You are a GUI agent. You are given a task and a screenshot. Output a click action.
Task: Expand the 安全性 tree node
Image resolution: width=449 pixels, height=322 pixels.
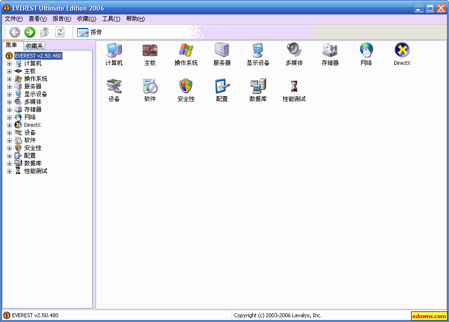[9, 148]
